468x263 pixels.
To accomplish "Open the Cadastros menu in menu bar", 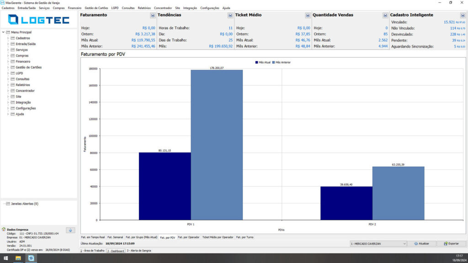I will pos(8,8).
